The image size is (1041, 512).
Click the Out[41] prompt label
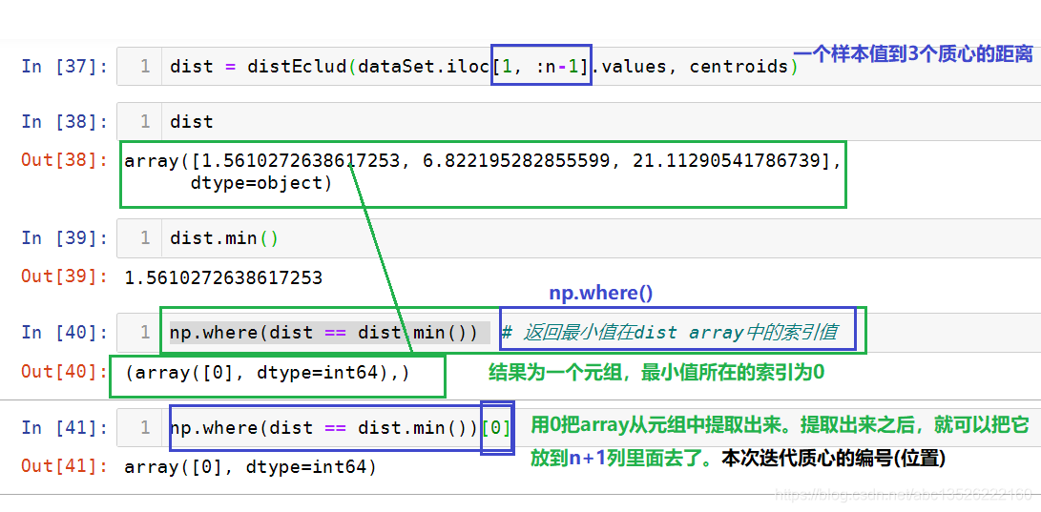tap(64, 467)
